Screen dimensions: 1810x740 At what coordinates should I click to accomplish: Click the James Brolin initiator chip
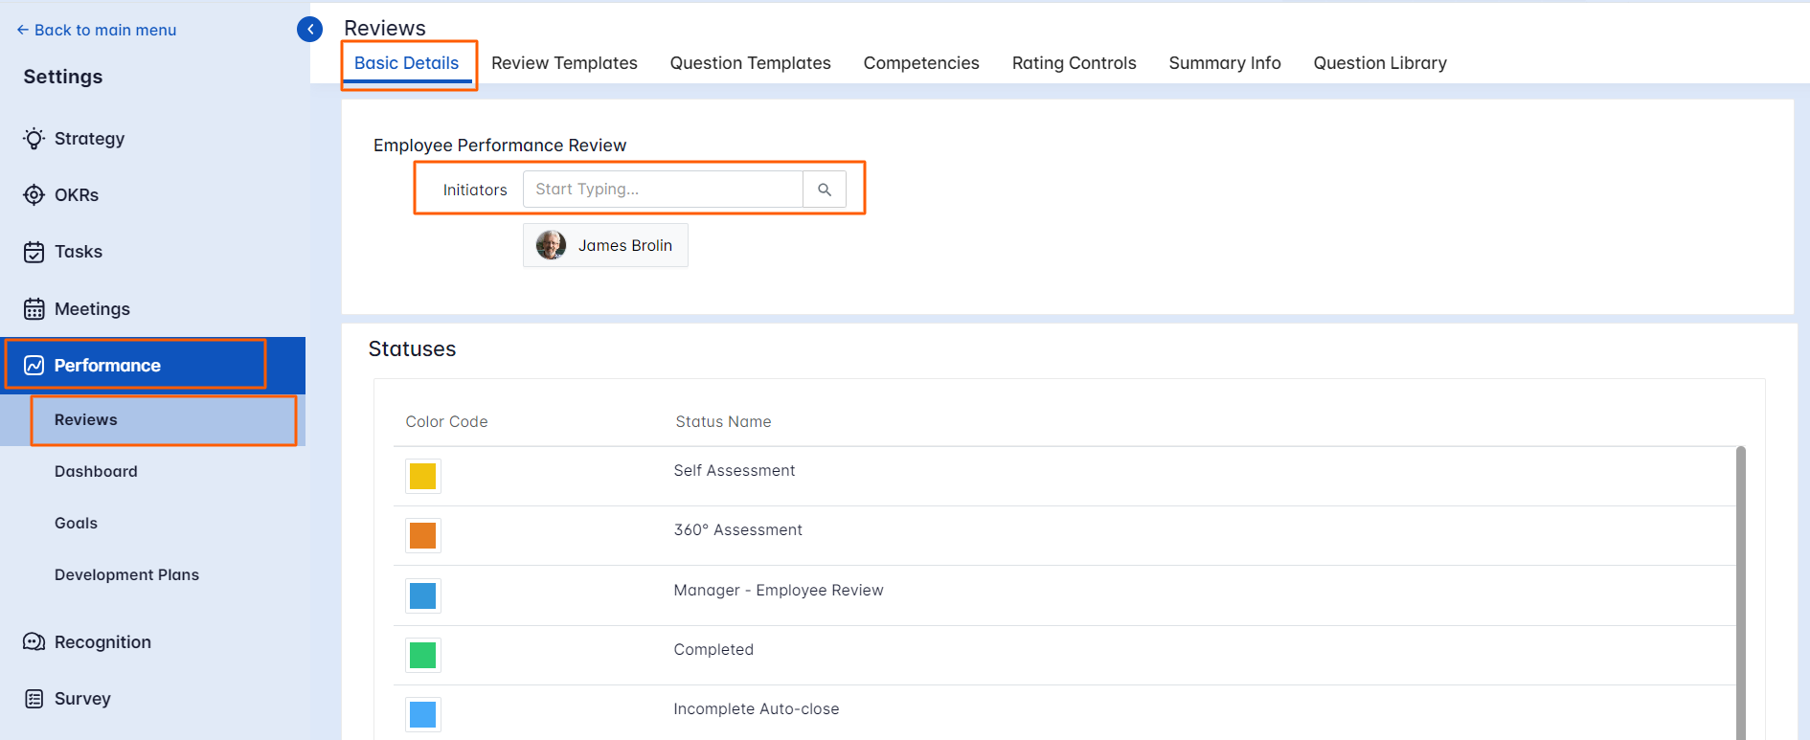click(605, 246)
